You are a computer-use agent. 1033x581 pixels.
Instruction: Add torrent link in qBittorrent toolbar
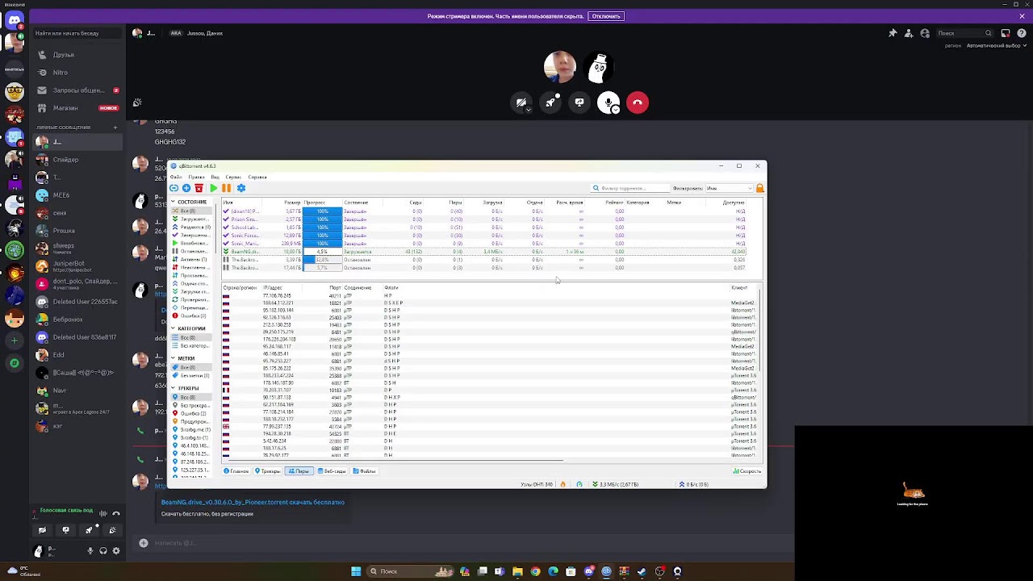click(174, 188)
